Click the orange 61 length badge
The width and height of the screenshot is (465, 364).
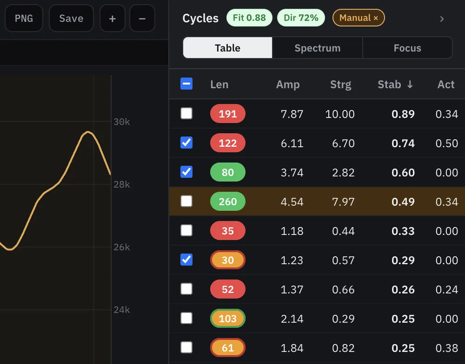[228, 348]
